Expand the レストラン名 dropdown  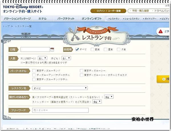pyautogui.click(x=60, y=88)
